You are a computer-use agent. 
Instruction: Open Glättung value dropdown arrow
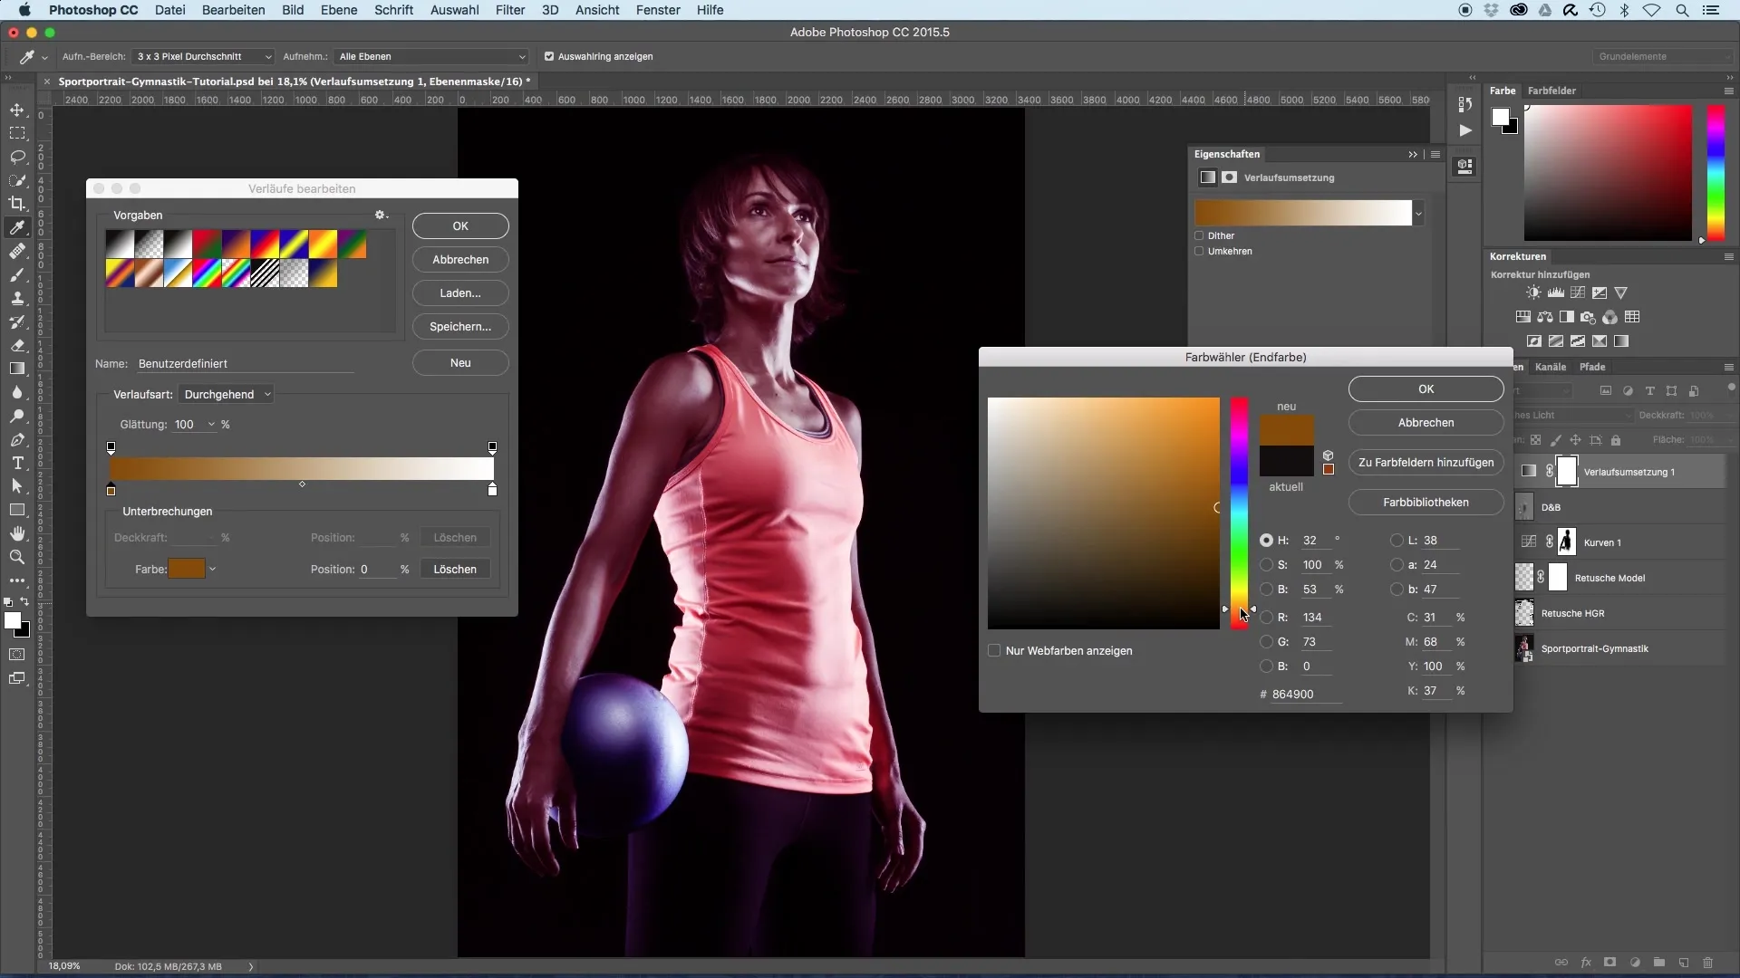pyautogui.click(x=211, y=424)
